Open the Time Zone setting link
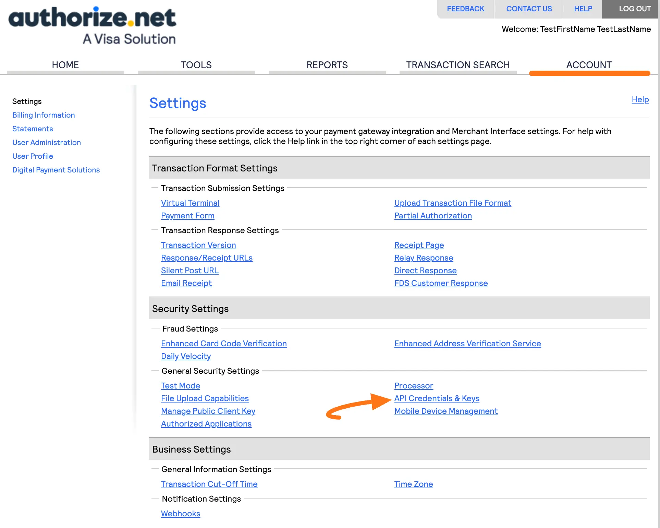The width and height of the screenshot is (660, 528). tap(414, 484)
